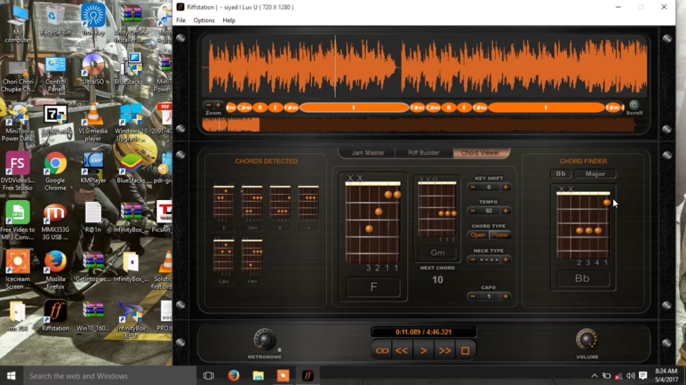Image resolution: width=686 pixels, height=385 pixels.
Task: Click the mini waveform overview strip
Action: click(x=418, y=125)
